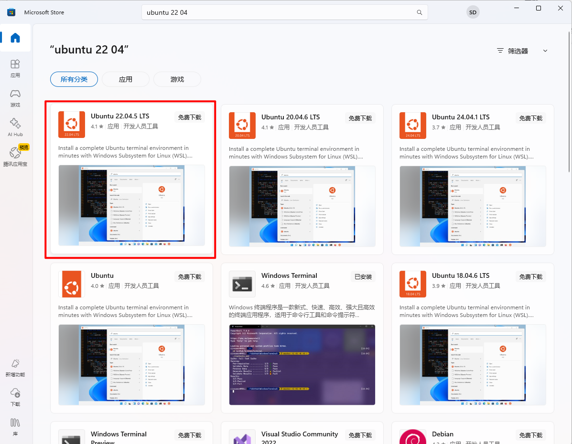Open the Home page in sidebar

pos(15,38)
